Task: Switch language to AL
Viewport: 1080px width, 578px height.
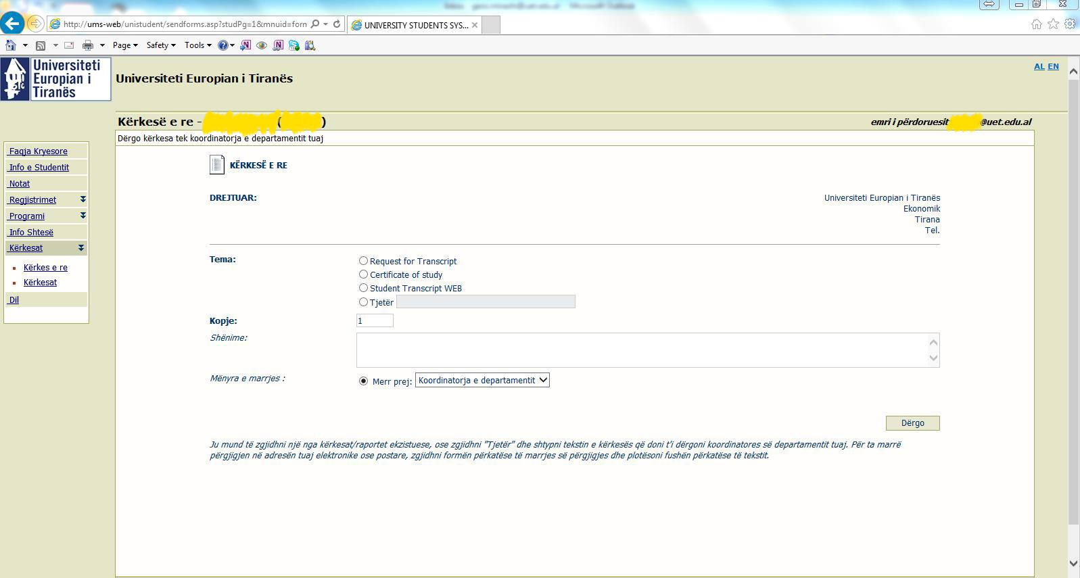Action: pyautogui.click(x=1039, y=66)
